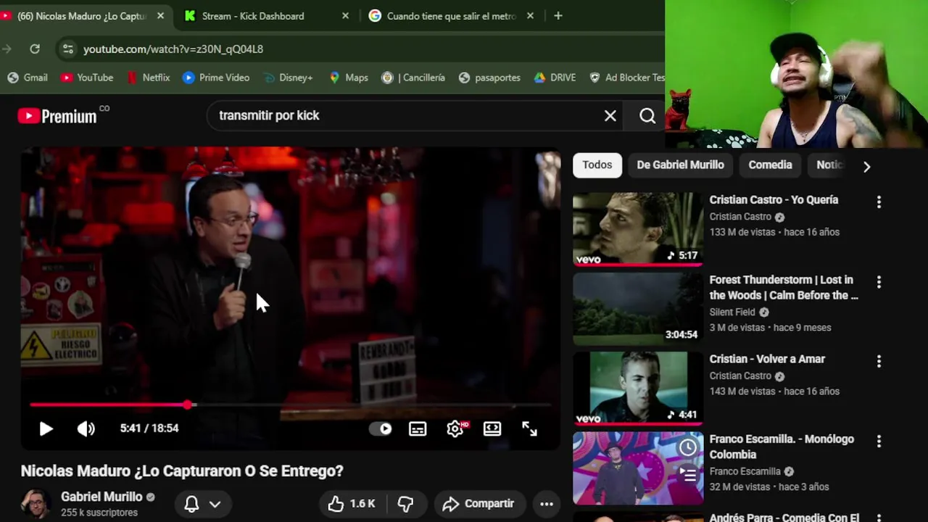Open 'Cristian - Volver a Amar' thumbnail

[638, 388]
